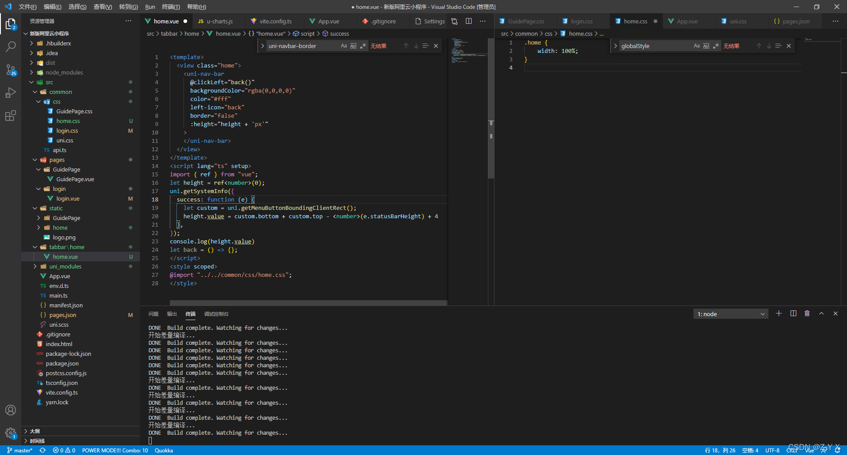
Task: Open the Run and Debug view
Action: pos(11,93)
